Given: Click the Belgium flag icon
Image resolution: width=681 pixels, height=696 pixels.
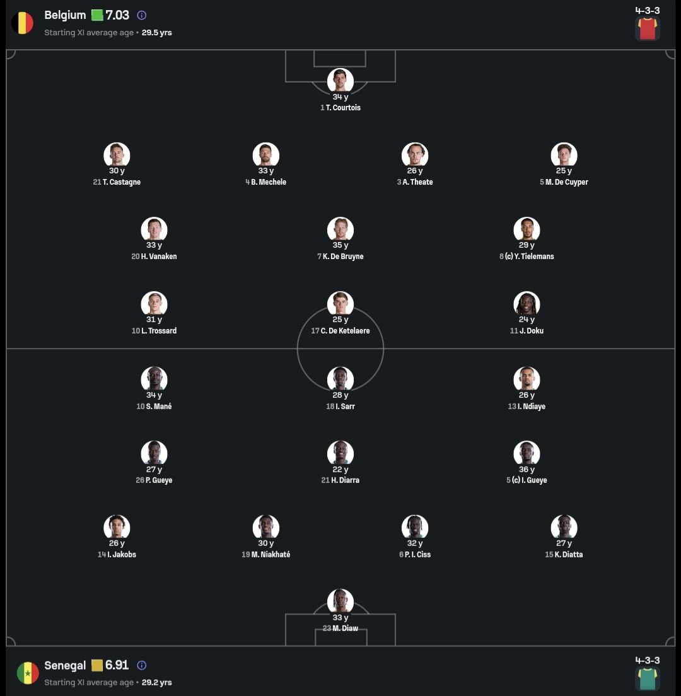Looking at the screenshot, I should pyautogui.click(x=22, y=23).
